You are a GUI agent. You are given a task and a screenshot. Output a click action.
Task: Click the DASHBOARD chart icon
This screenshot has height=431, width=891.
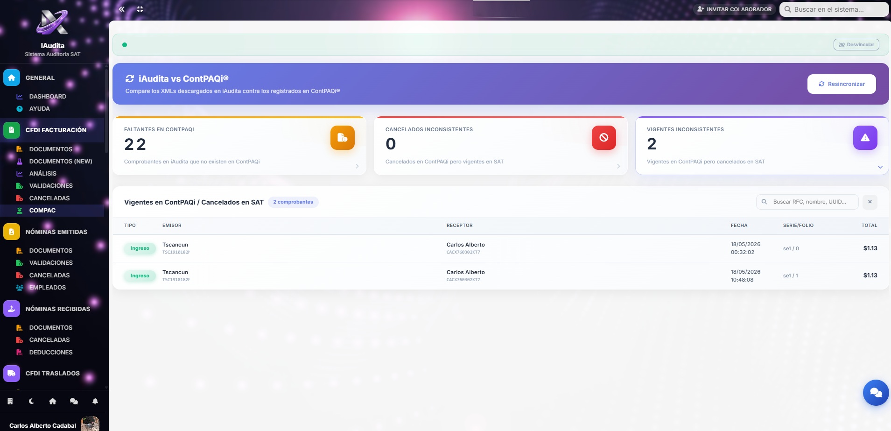(20, 97)
